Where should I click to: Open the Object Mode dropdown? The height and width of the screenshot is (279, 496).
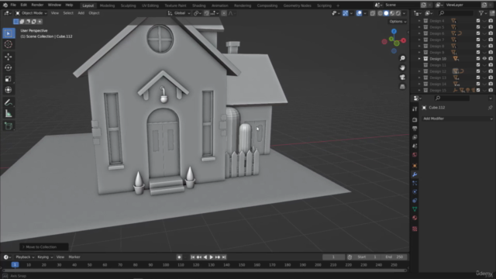[31, 13]
